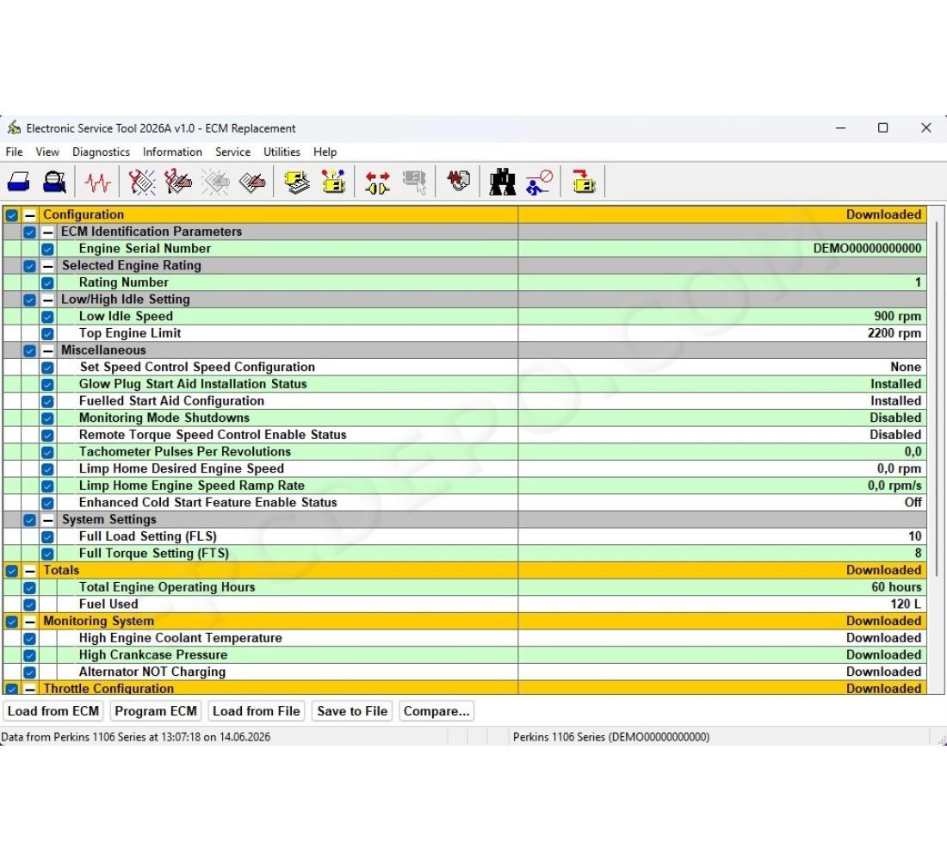Open the Help menu
947x861 pixels.
(x=325, y=152)
